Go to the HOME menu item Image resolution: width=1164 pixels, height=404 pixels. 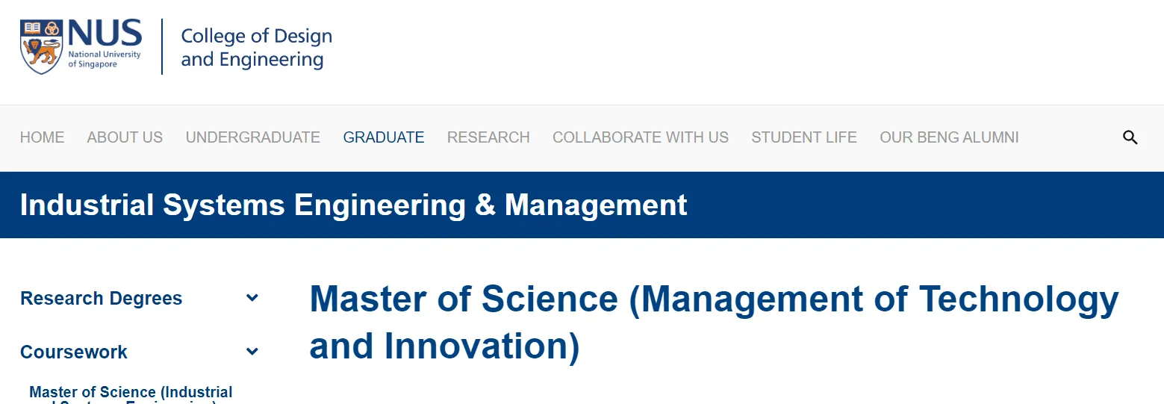click(42, 137)
